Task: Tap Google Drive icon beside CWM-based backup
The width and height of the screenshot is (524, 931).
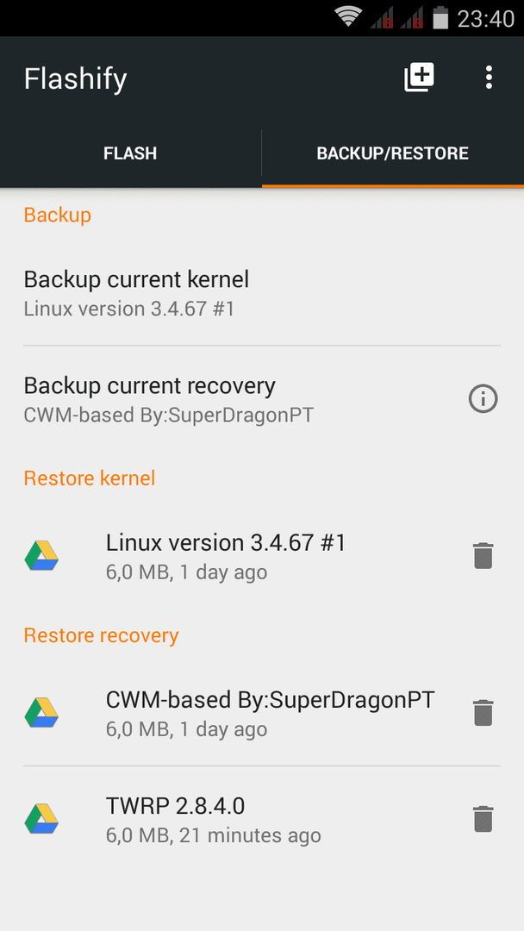Action: tap(41, 713)
